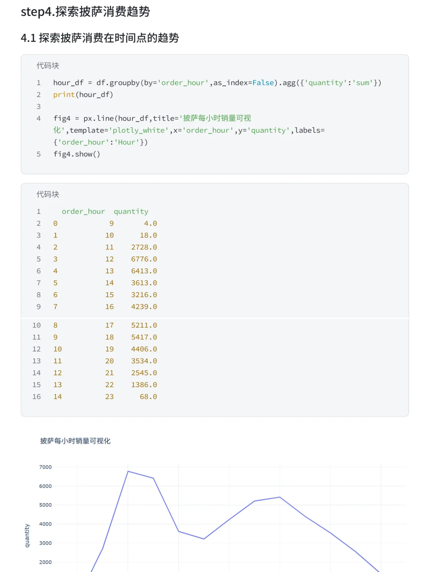Screen dimensions: 429x572
Task: Click the second peak near 5400 on chart
Action: [280, 497]
